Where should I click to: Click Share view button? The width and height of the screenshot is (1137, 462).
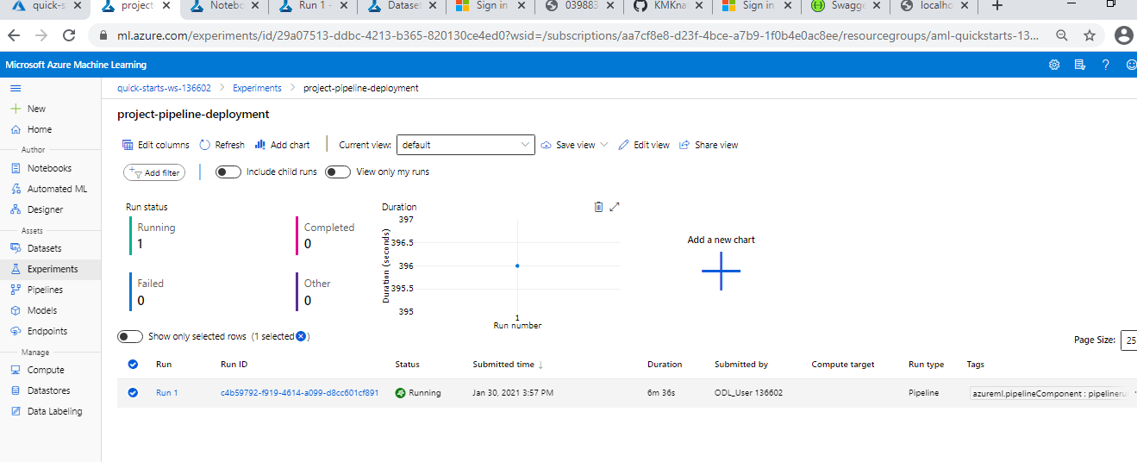point(709,145)
